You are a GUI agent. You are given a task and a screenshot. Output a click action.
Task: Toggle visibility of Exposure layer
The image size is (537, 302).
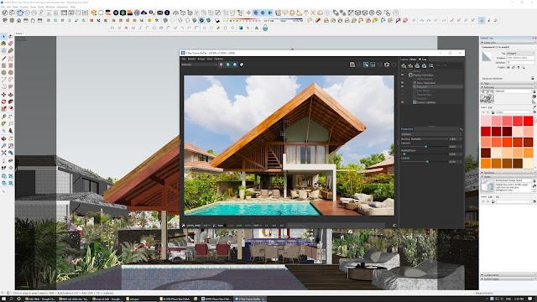tap(403, 86)
